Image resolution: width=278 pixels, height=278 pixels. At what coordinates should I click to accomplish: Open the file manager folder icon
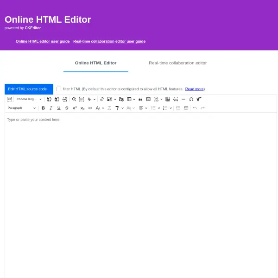tap(121, 99)
